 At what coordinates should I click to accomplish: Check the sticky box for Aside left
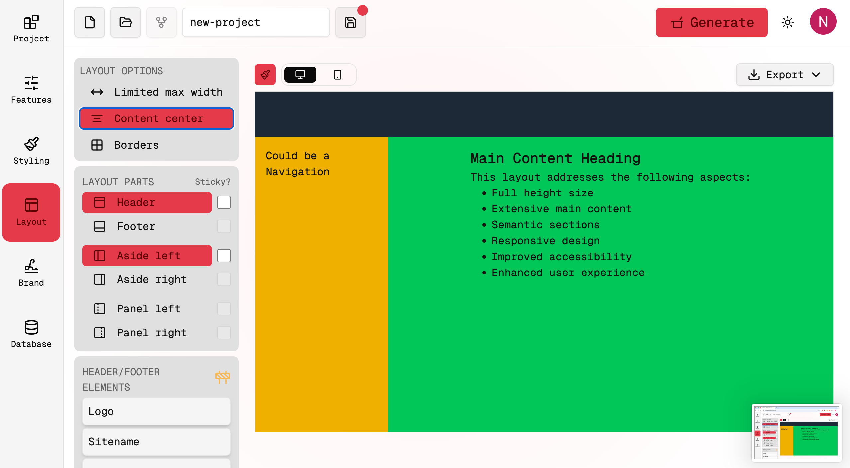tap(224, 255)
